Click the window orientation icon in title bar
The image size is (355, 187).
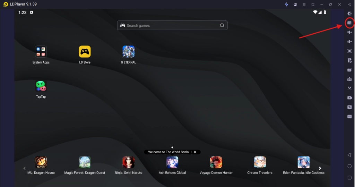[313, 4]
